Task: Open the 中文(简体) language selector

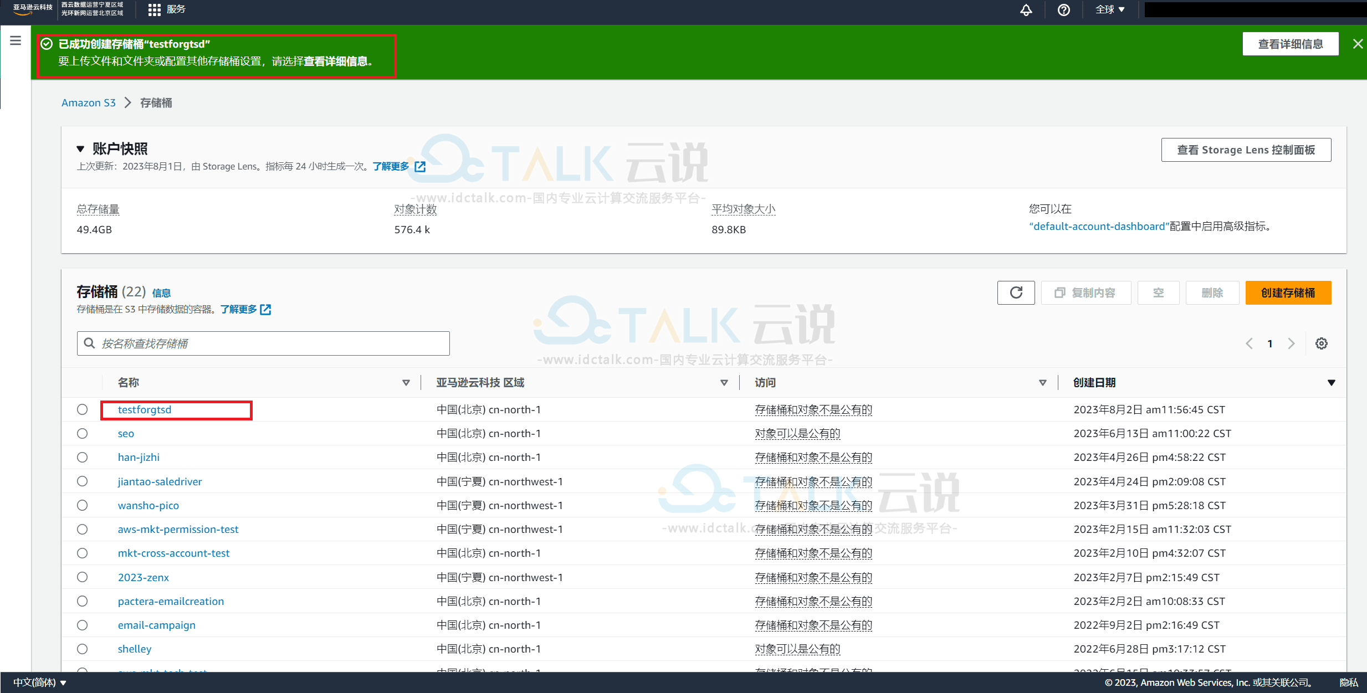Action: (40, 682)
